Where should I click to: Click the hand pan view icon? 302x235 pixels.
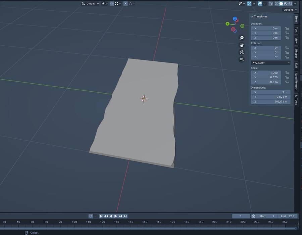click(x=242, y=45)
